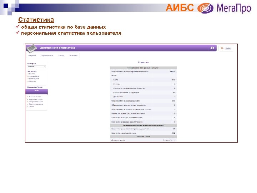
Task: Click the Журналы row in statistics table
Action: [143, 84]
